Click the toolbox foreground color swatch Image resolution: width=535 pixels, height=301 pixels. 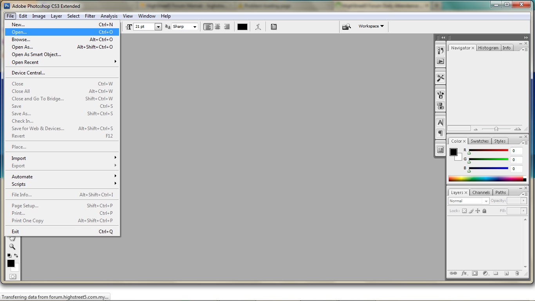click(x=11, y=263)
